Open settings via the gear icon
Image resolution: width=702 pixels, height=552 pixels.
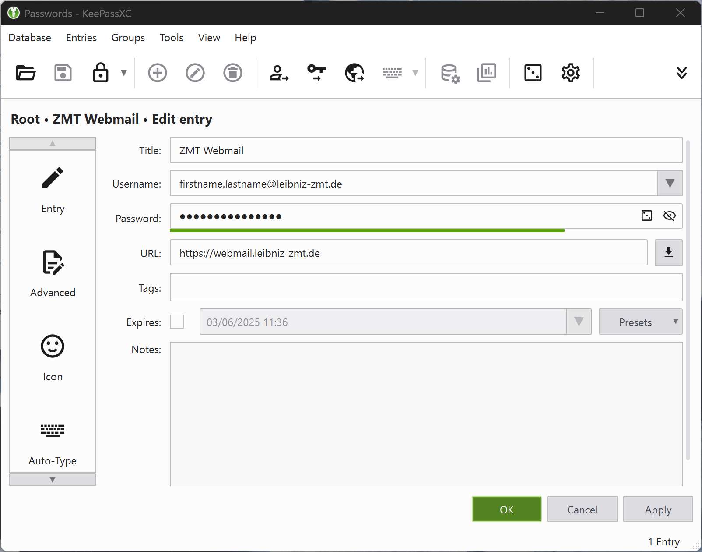pos(570,73)
